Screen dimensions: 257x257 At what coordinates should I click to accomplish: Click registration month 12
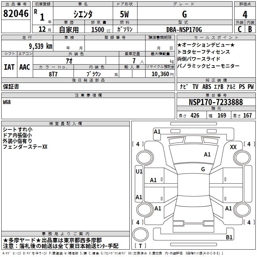(42, 29)
